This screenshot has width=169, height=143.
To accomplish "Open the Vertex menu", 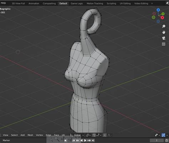I will point(39,135).
